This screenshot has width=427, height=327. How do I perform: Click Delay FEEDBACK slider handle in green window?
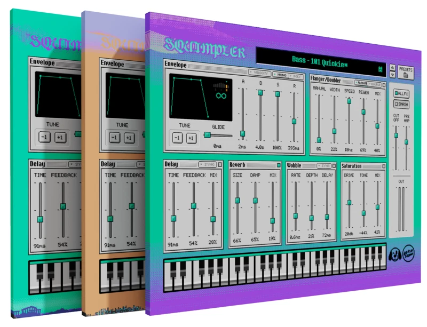tap(63, 206)
